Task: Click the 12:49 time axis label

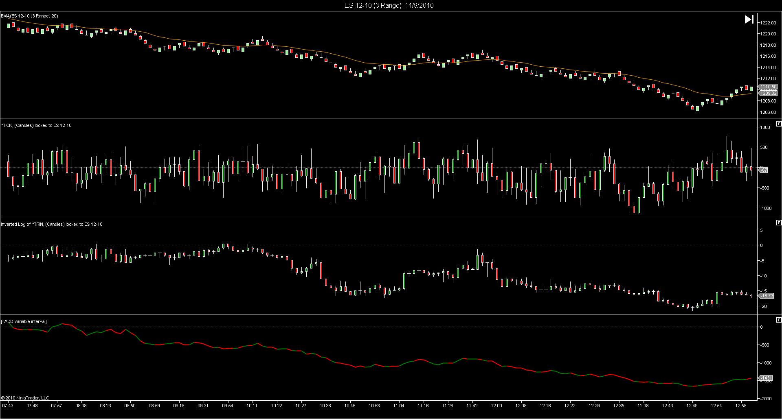Action: pyautogui.click(x=692, y=406)
